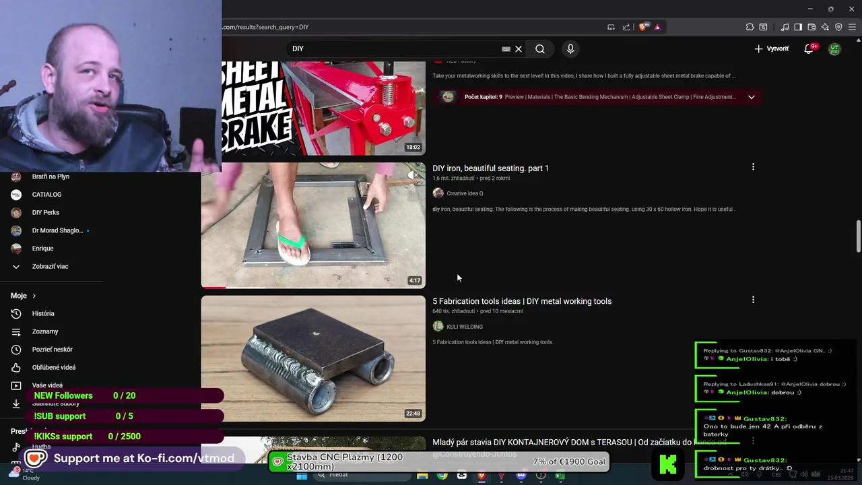
Task: Open the on-screen keyboard icon in search box
Action: pos(506,48)
